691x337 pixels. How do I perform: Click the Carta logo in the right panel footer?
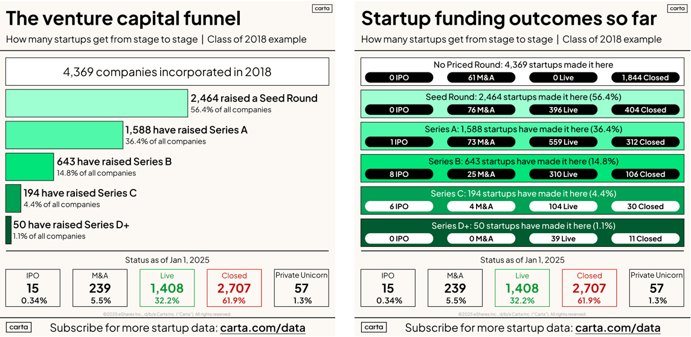(374, 327)
